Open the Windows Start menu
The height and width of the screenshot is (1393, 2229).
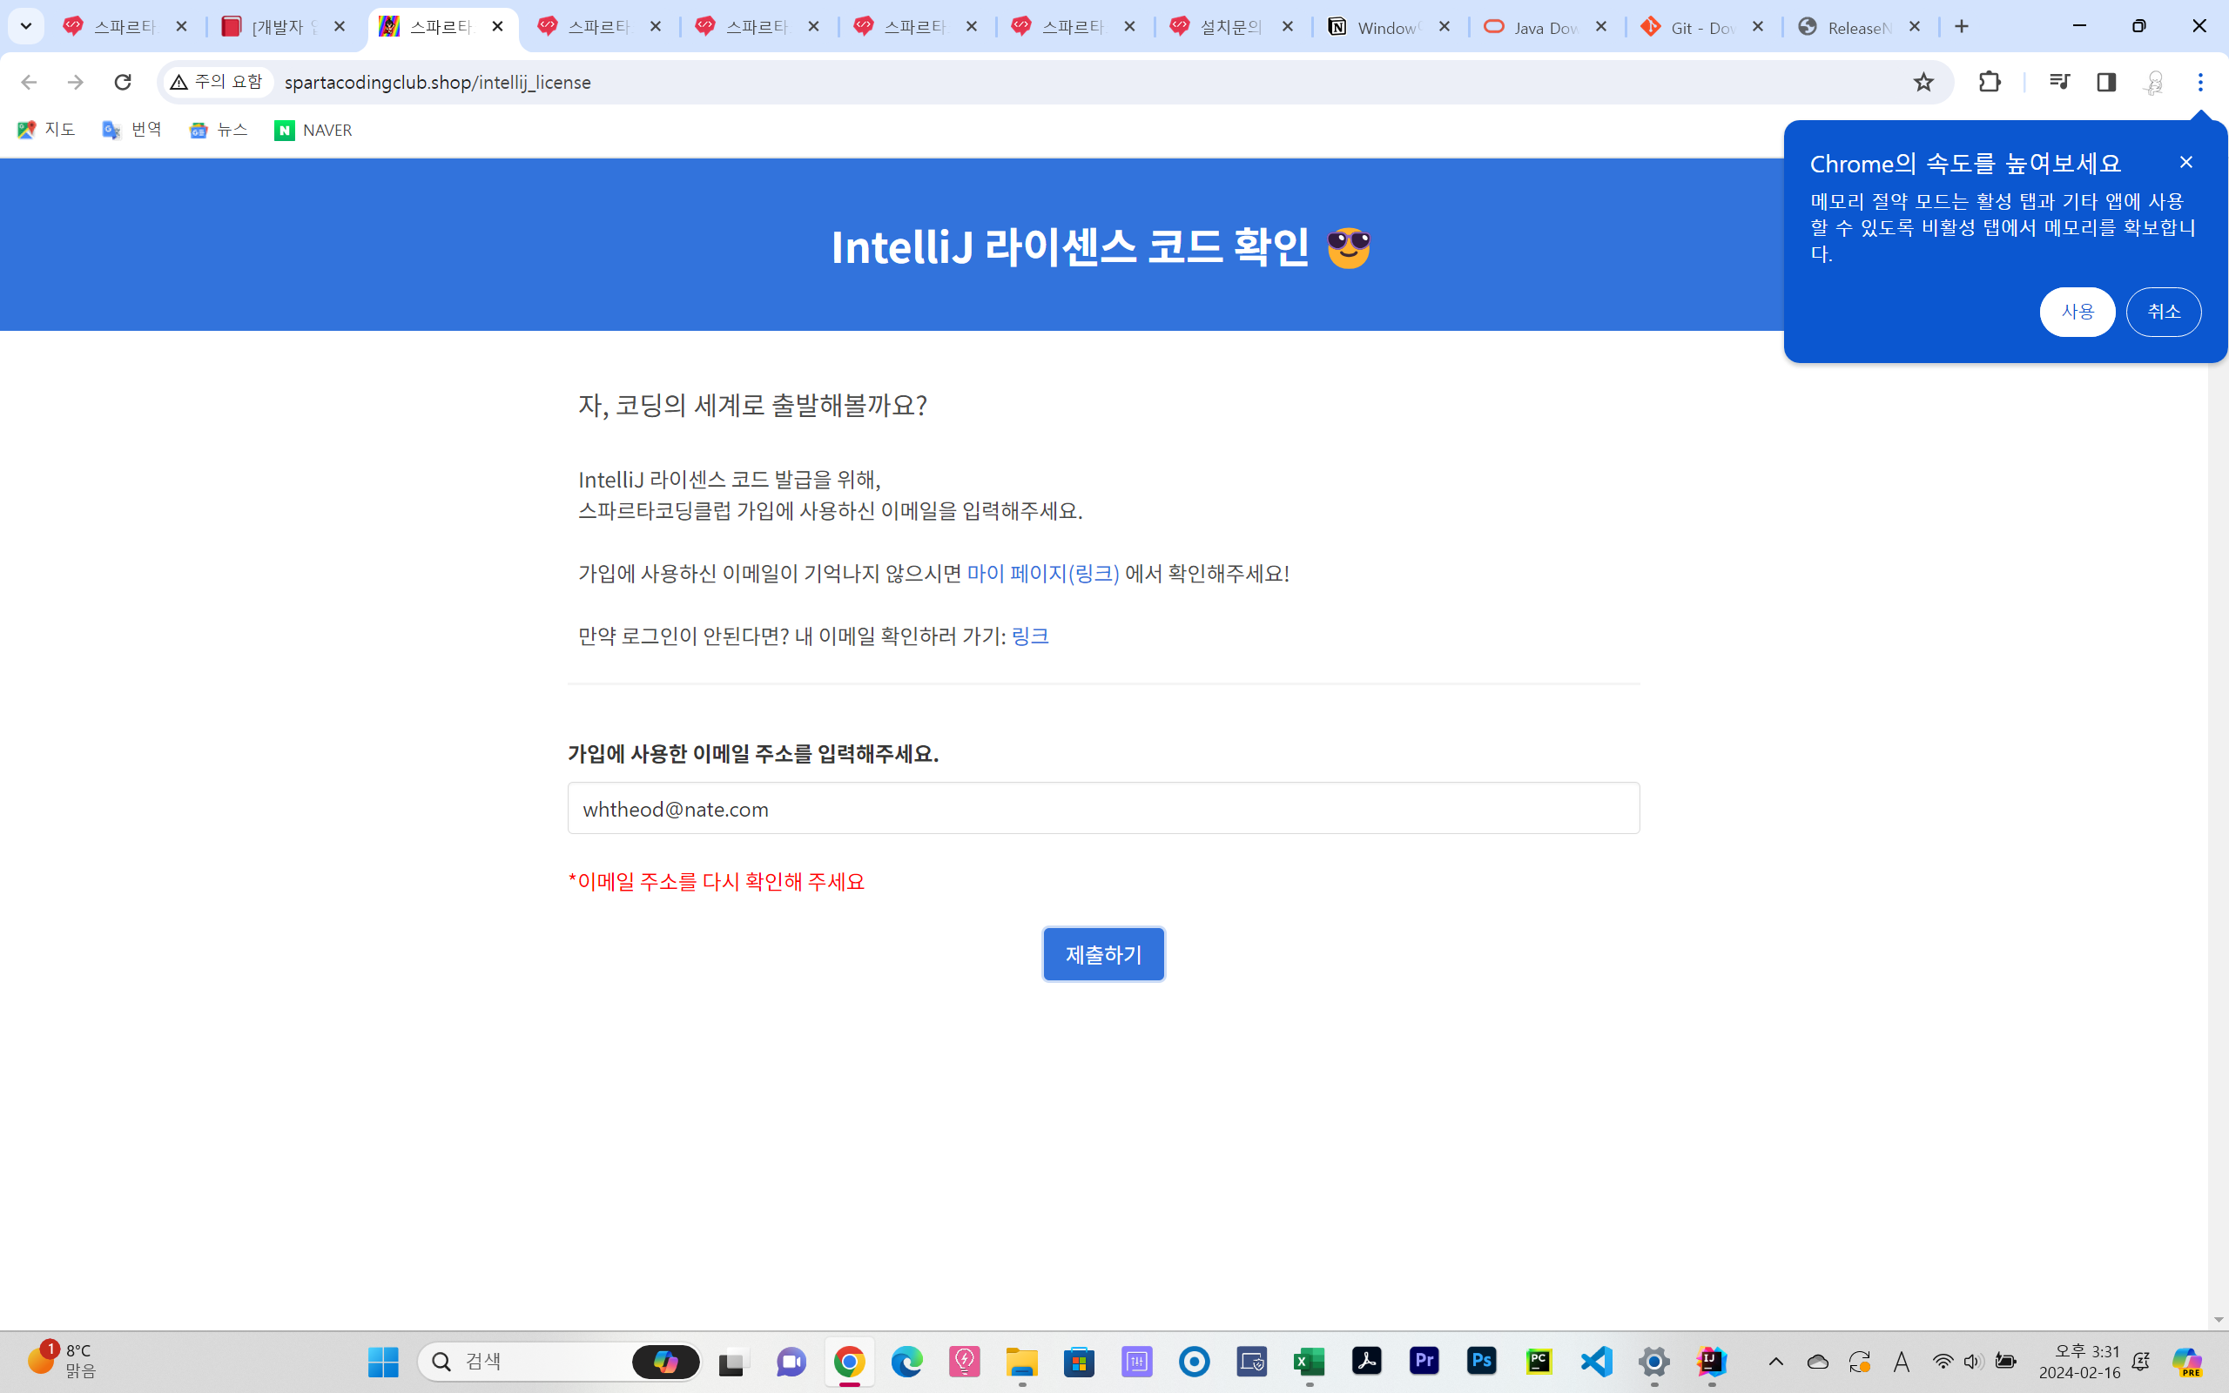pos(383,1361)
